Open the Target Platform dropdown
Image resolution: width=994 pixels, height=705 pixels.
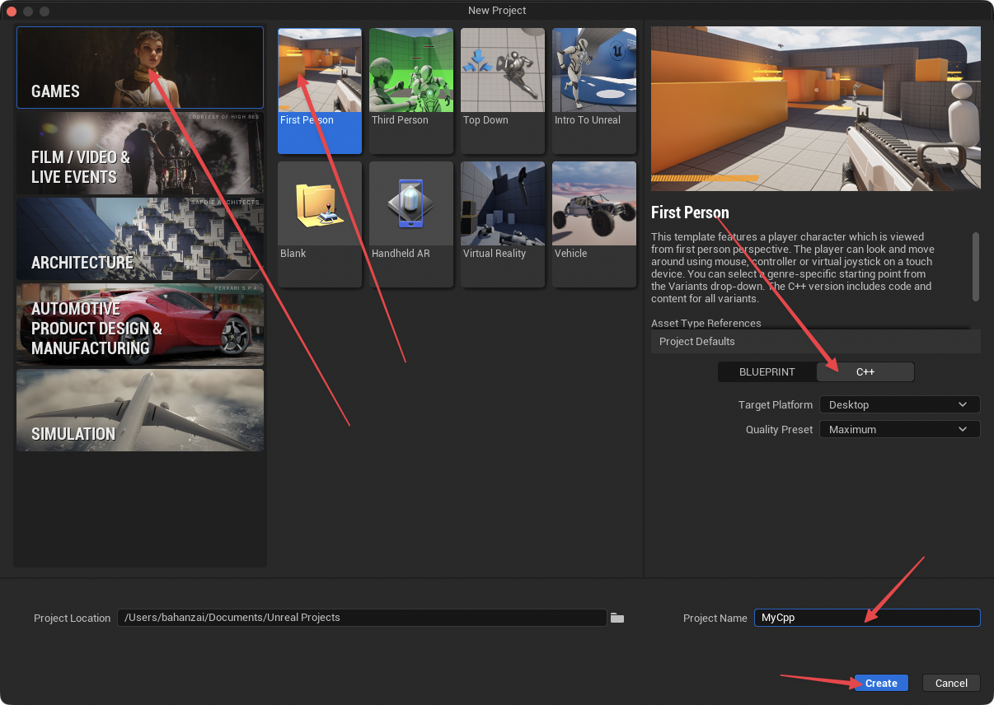click(x=900, y=404)
